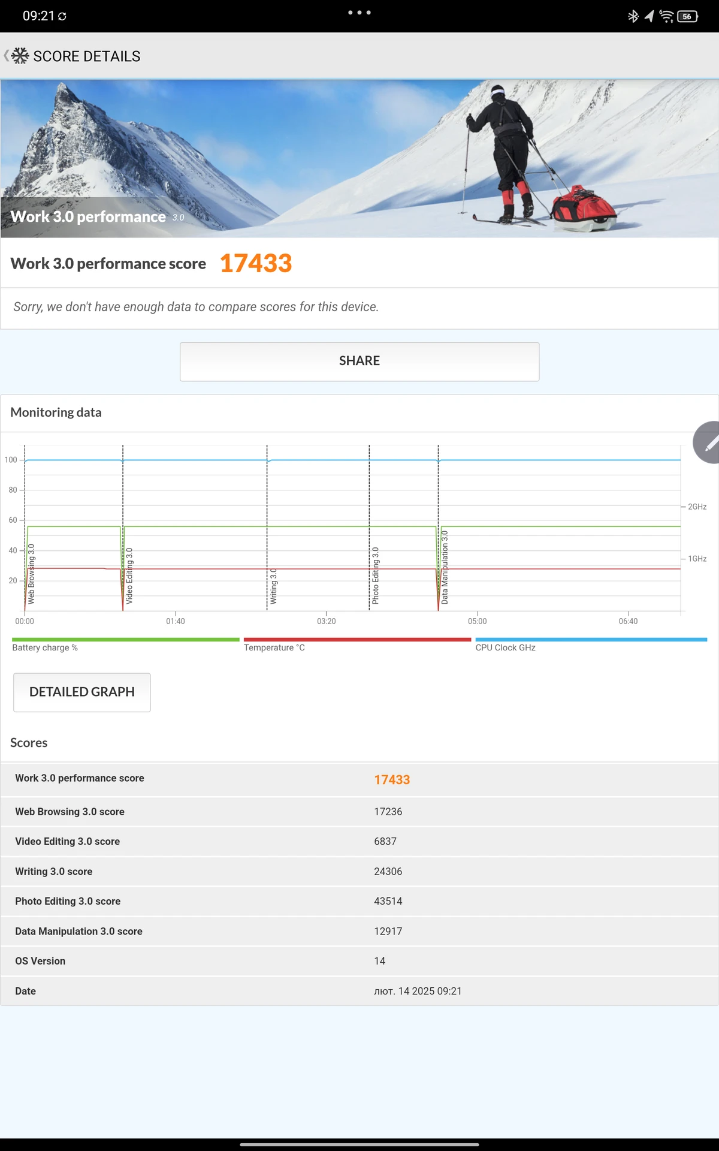Viewport: 719px width, 1151px height.
Task: Tap the OS Version row
Action: point(359,961)
